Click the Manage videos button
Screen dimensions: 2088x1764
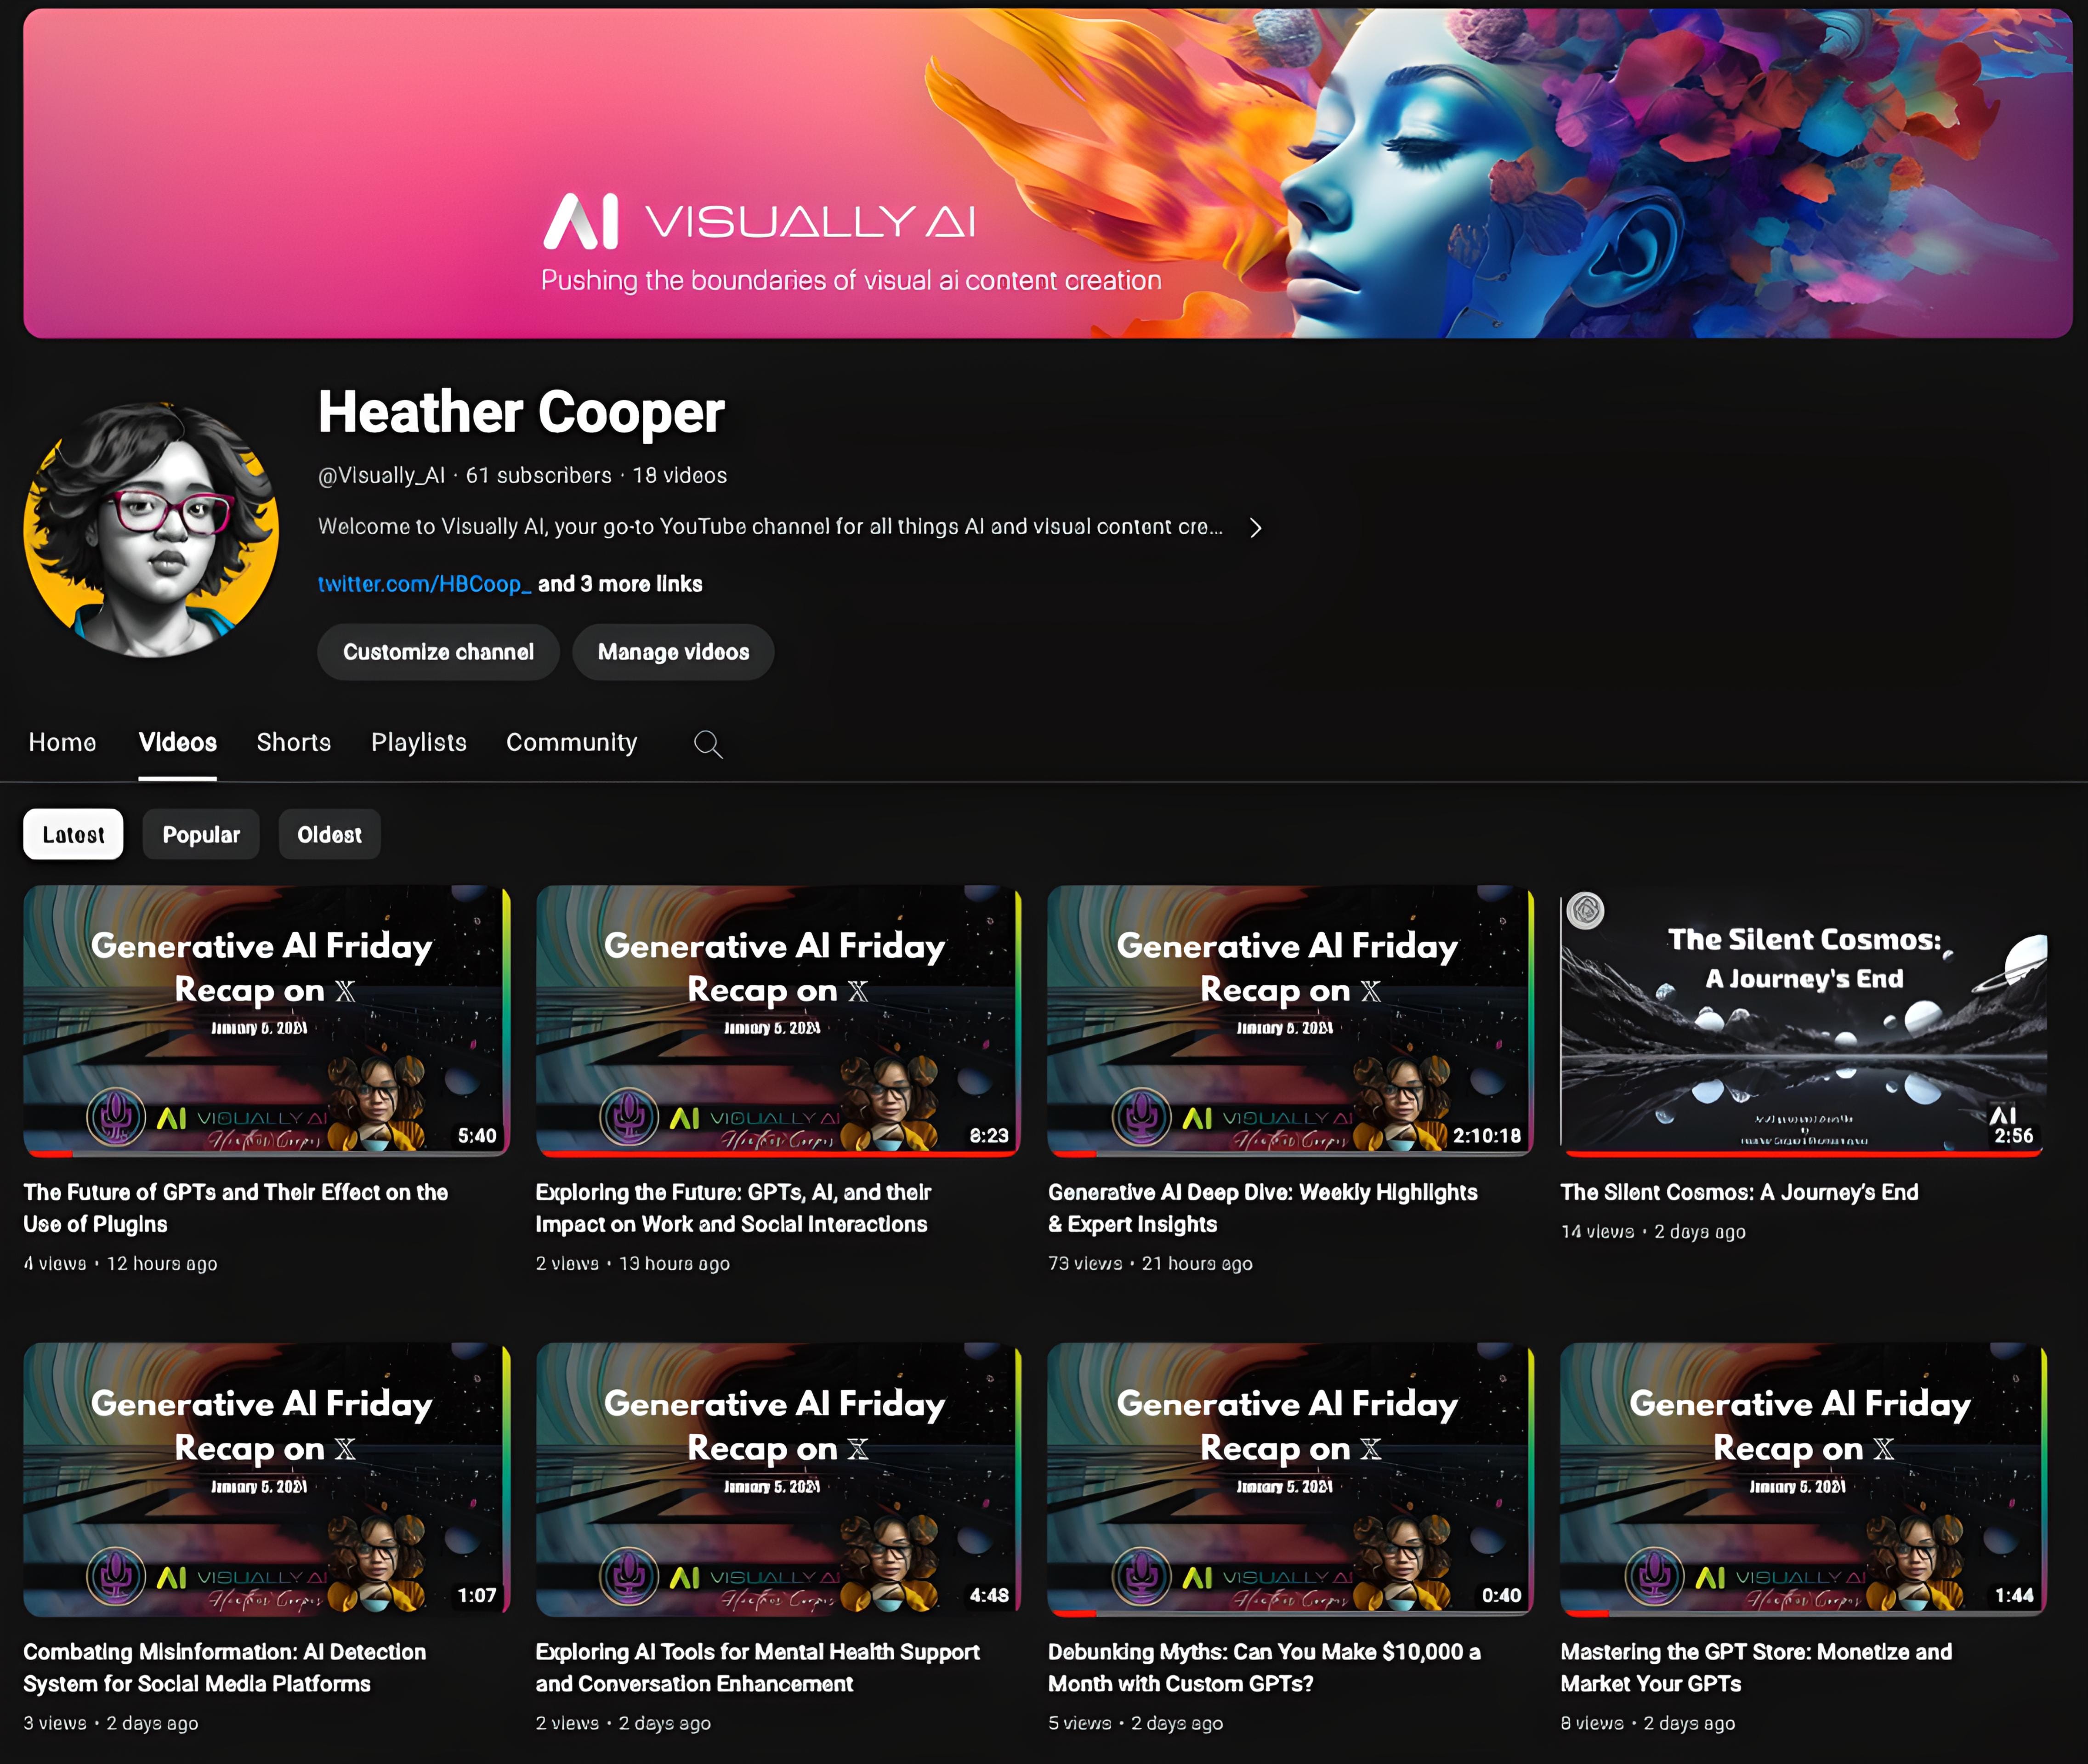point(673,652)
